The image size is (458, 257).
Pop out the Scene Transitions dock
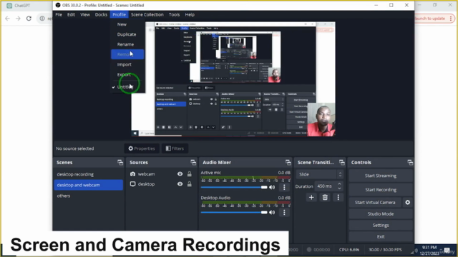342,162
